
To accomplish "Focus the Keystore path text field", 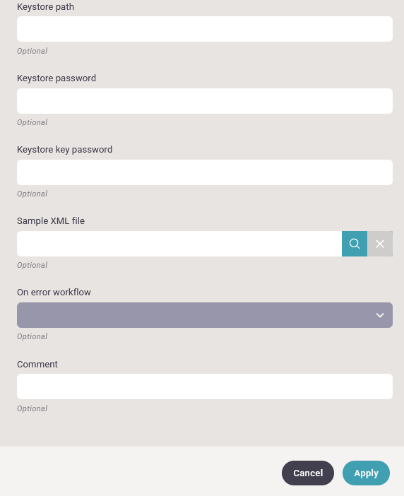I will (205, 29).
